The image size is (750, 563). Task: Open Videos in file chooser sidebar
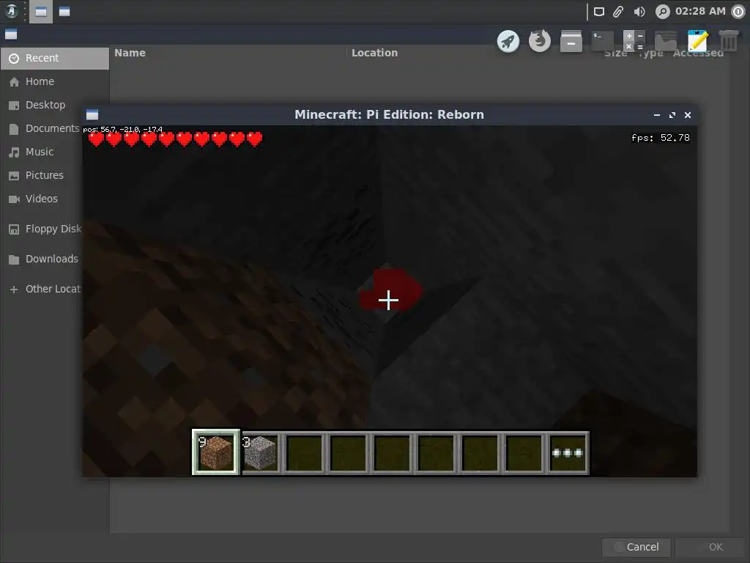42,199
